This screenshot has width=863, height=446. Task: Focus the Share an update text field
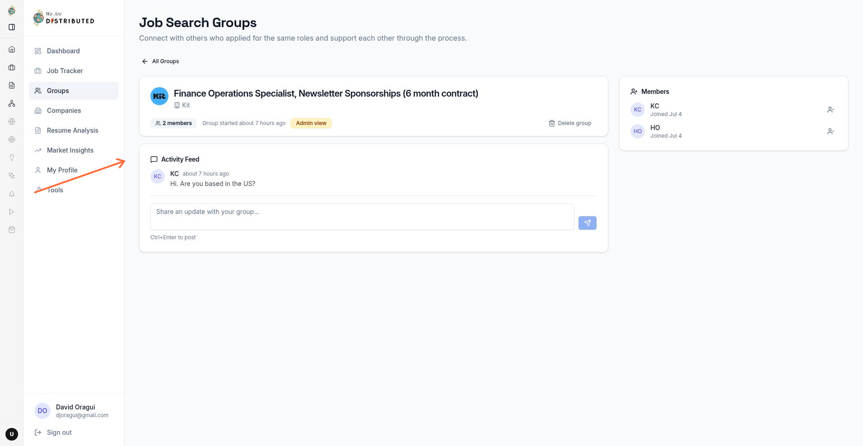coord(362,217)
